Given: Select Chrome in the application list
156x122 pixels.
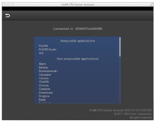Looking at the screenshot, I should [44, 85].
